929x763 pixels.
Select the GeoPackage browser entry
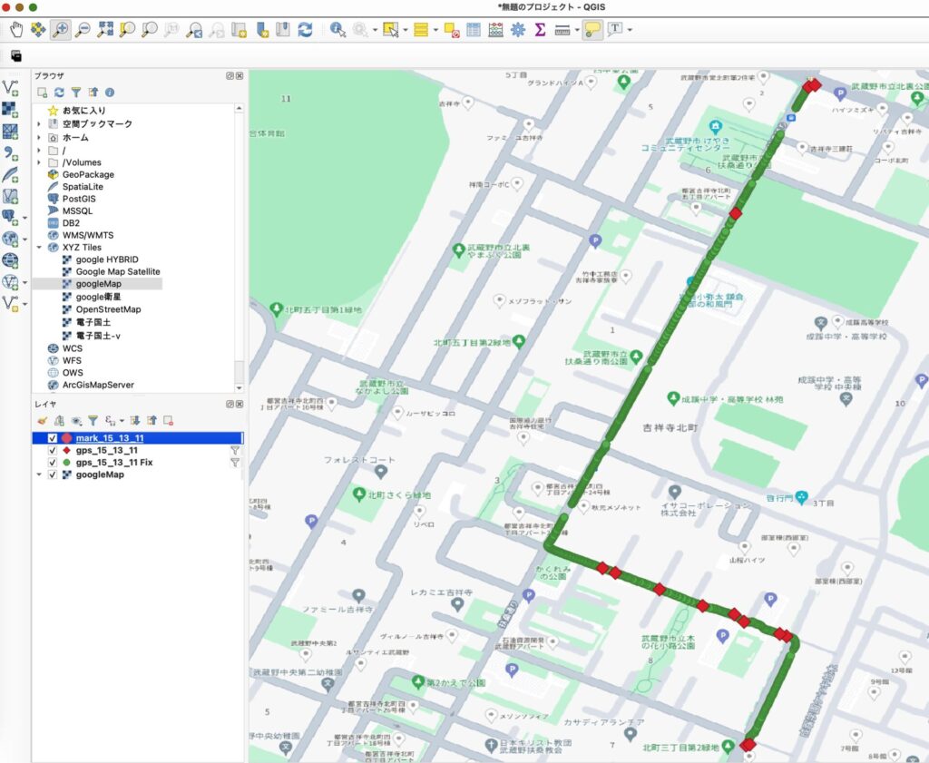click(x=88, y=174)
